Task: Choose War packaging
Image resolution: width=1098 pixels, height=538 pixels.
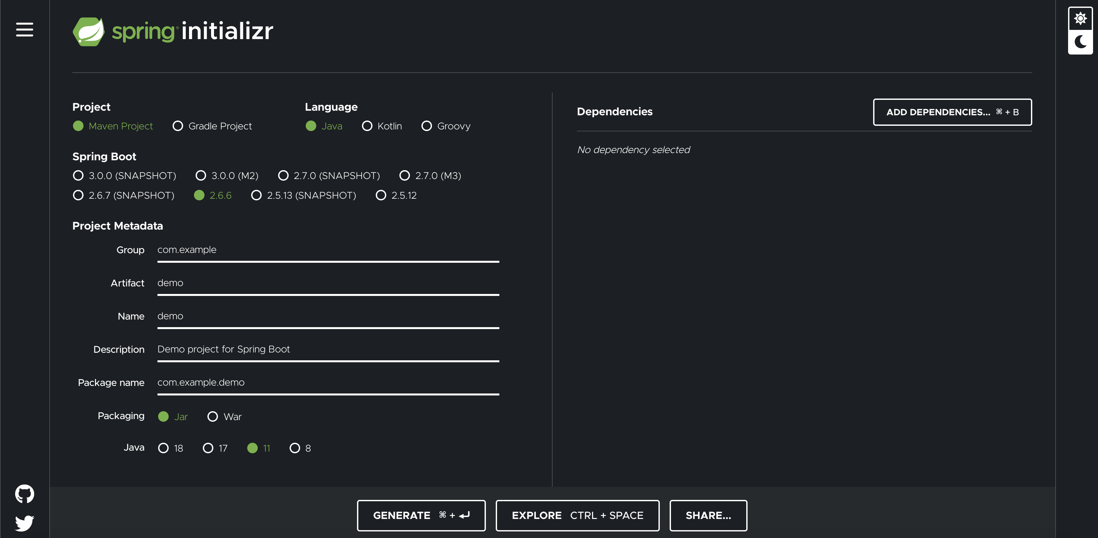Action: (x=213, y=416)
